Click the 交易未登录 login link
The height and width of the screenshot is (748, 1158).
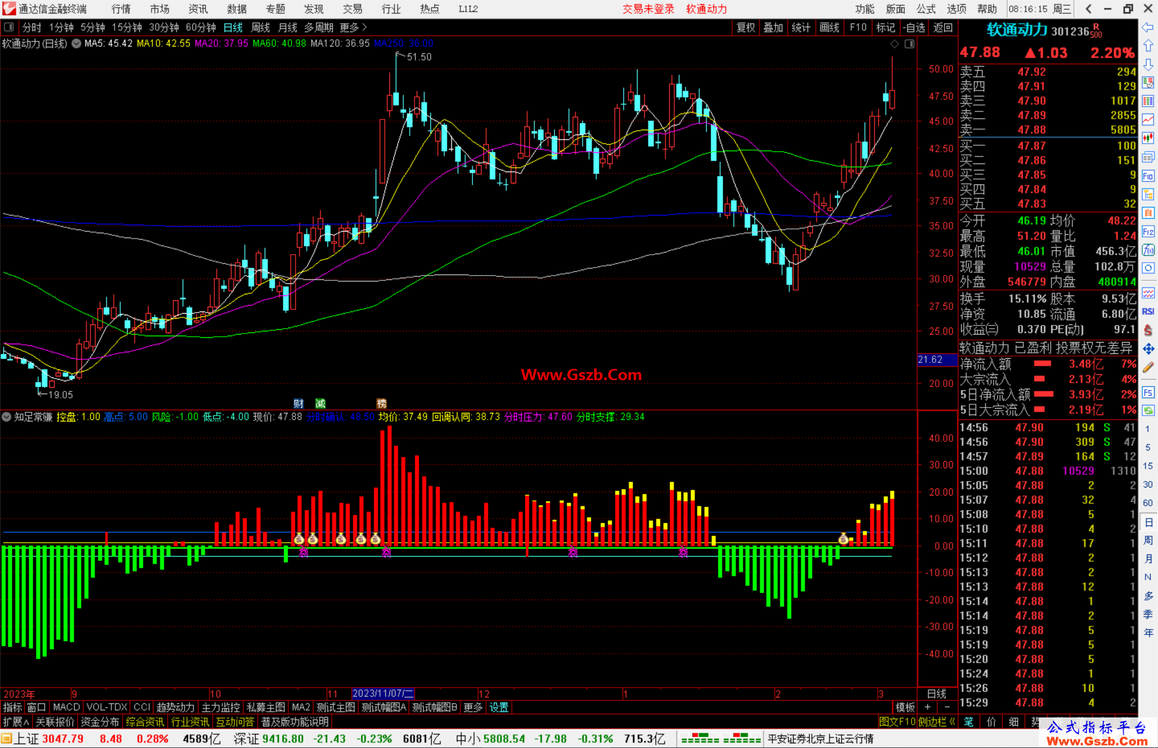(x=649, y=9)
